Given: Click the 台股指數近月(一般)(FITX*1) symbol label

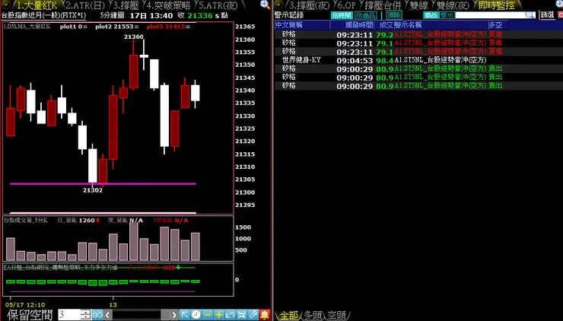Looking at the screenshot, I should (x=44, y=16).
